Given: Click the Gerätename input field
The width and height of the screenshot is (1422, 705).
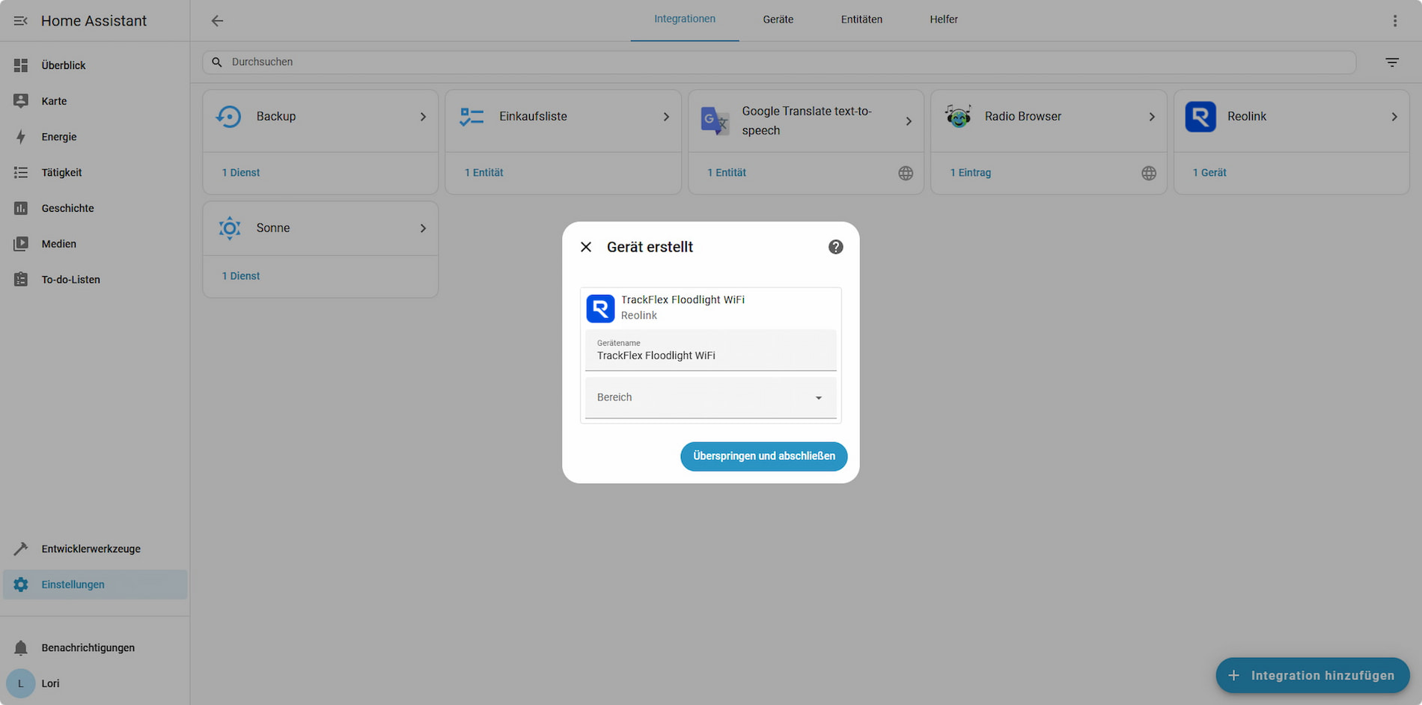Looking at the screenshot, I should point(710,350).
